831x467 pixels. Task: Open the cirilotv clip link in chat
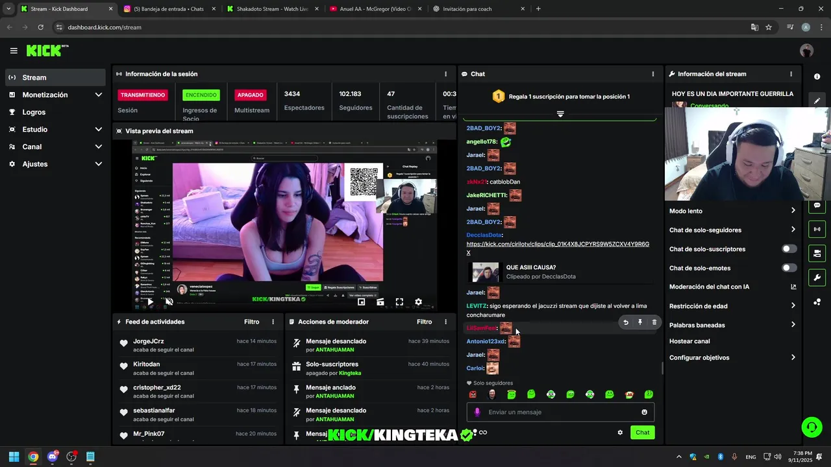558,248
